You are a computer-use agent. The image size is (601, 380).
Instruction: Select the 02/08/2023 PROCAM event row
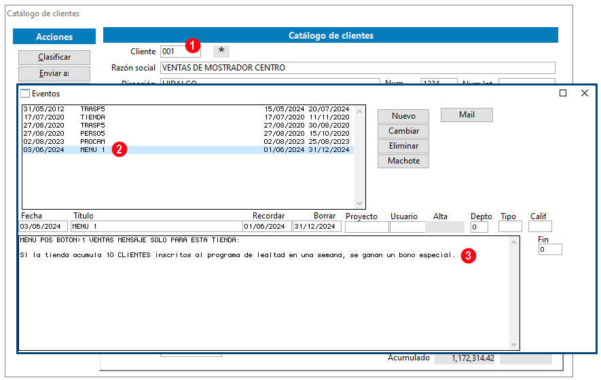188,141
